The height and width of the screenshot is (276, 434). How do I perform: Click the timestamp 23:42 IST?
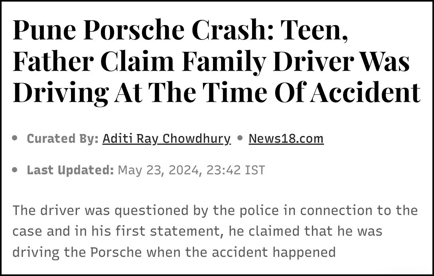pos(235,170)
